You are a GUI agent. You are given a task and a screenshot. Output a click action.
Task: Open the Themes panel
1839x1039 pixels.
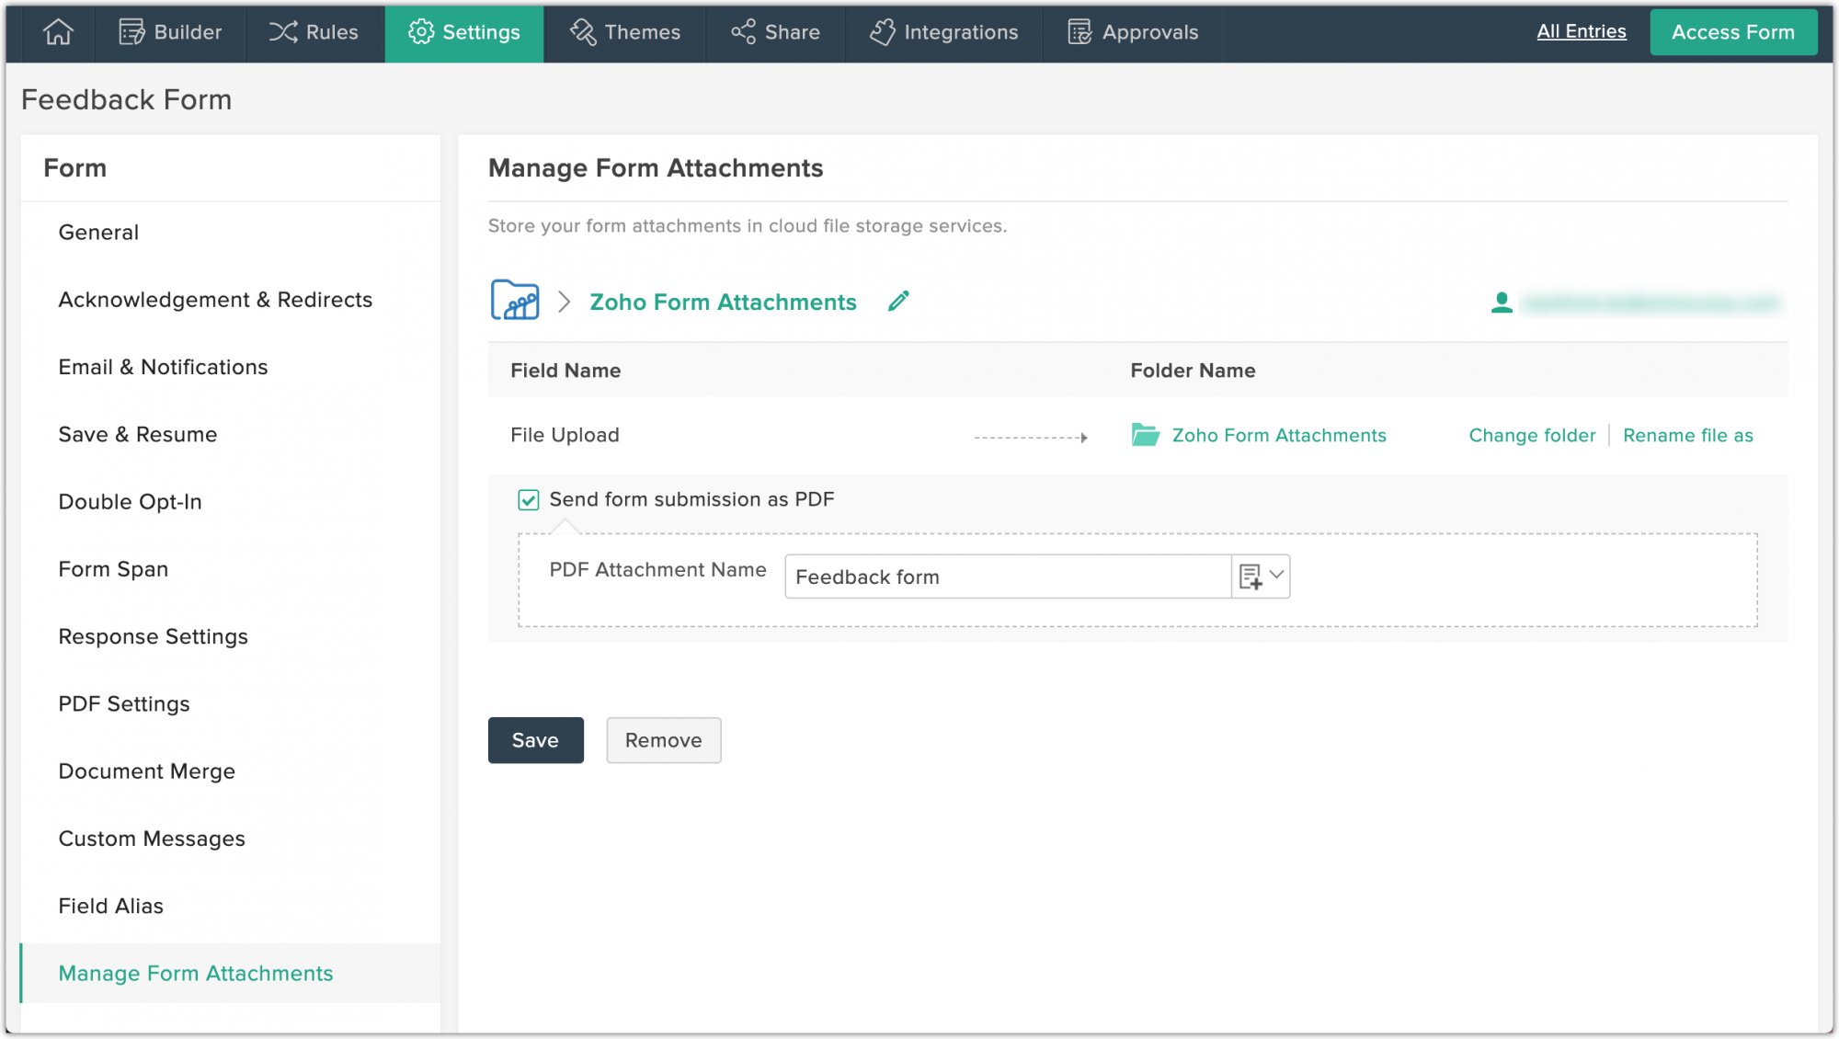(625, 32)
